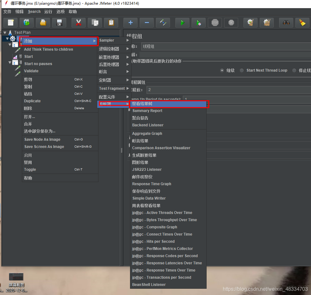
Task: Select the 继续 radio button
Action: [x=222, y=70]
